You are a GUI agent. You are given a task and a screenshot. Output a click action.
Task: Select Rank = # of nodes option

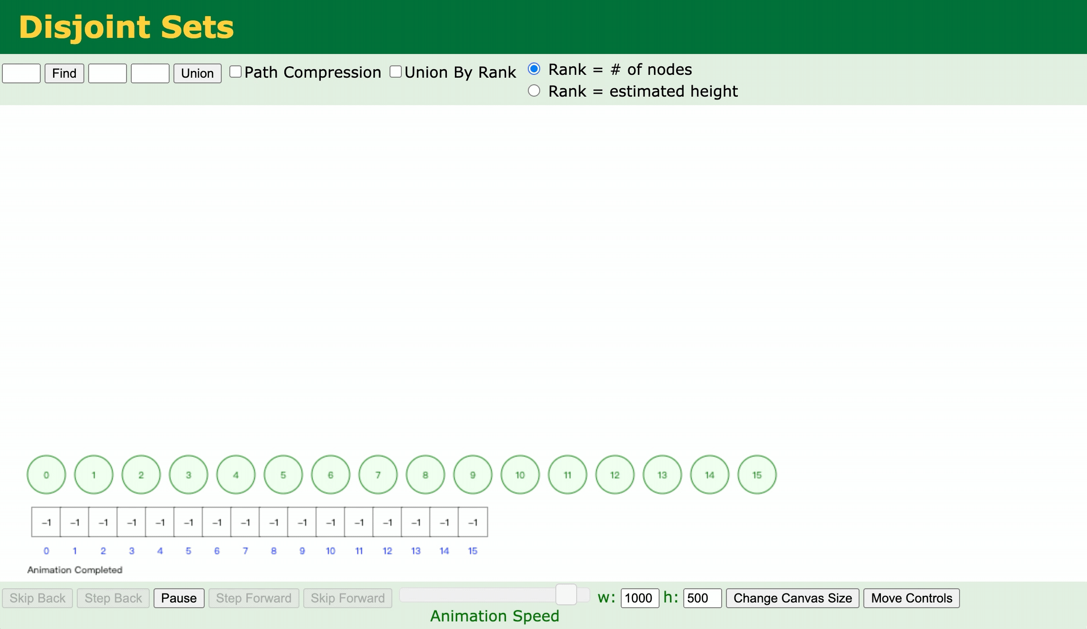pos(534,69)
